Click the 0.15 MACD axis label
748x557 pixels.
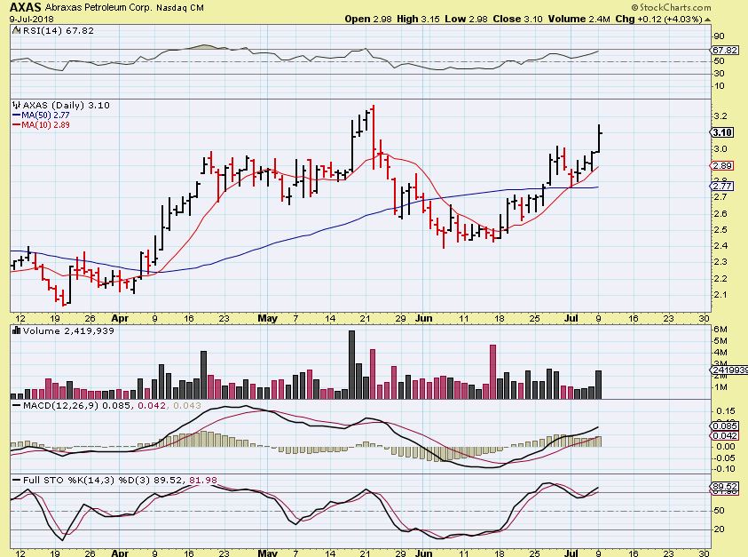pos(726,410)
